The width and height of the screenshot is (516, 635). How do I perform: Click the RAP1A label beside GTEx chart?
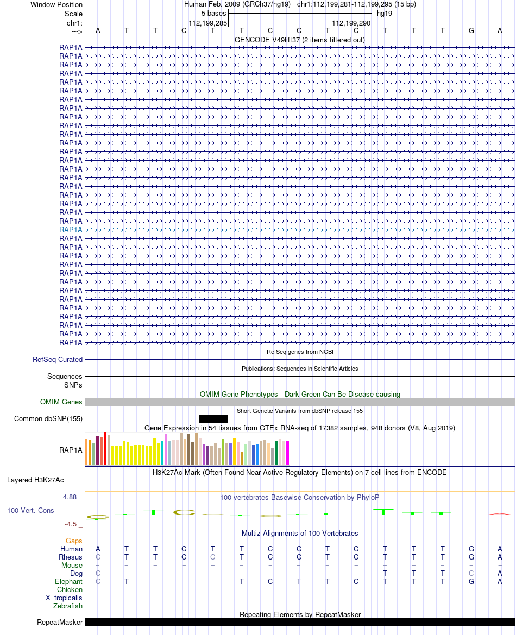click(x=71, y=450)
